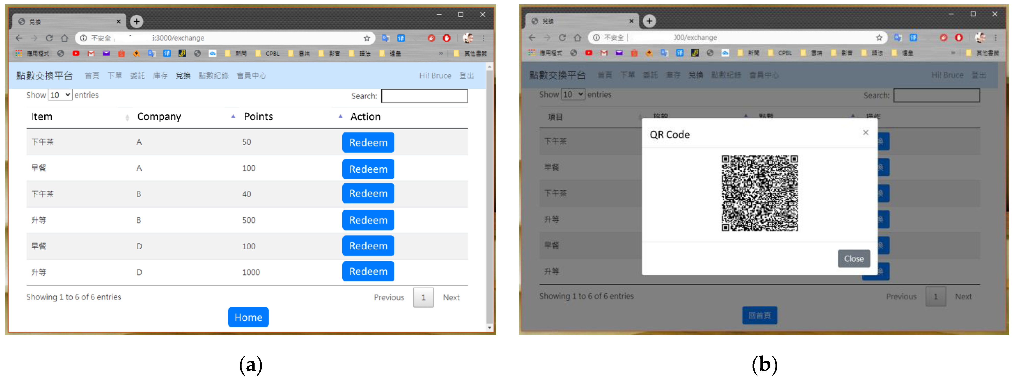Bookmark page with star icon in left browser
Image resolution: width=1014 pixels, height=380 pixels.
tap(367, 38)
